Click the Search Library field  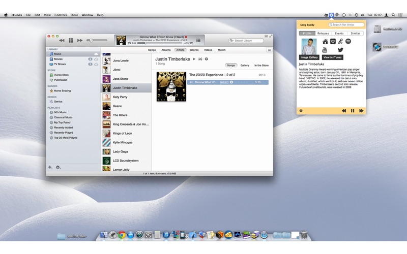tap(246, 41)
